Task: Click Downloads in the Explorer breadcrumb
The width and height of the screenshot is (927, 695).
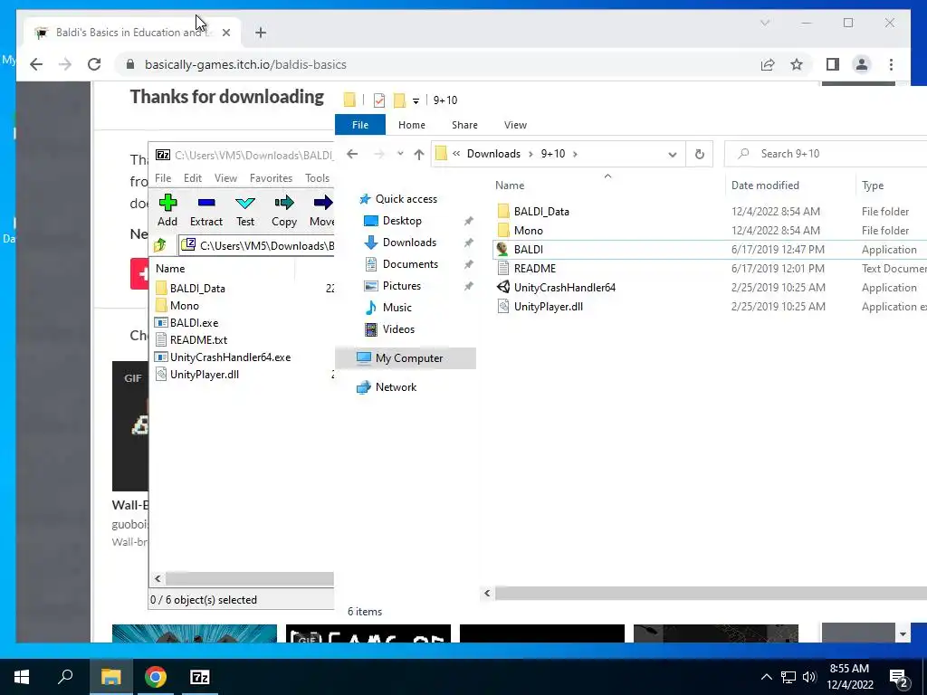Action: tap(493, 154)
